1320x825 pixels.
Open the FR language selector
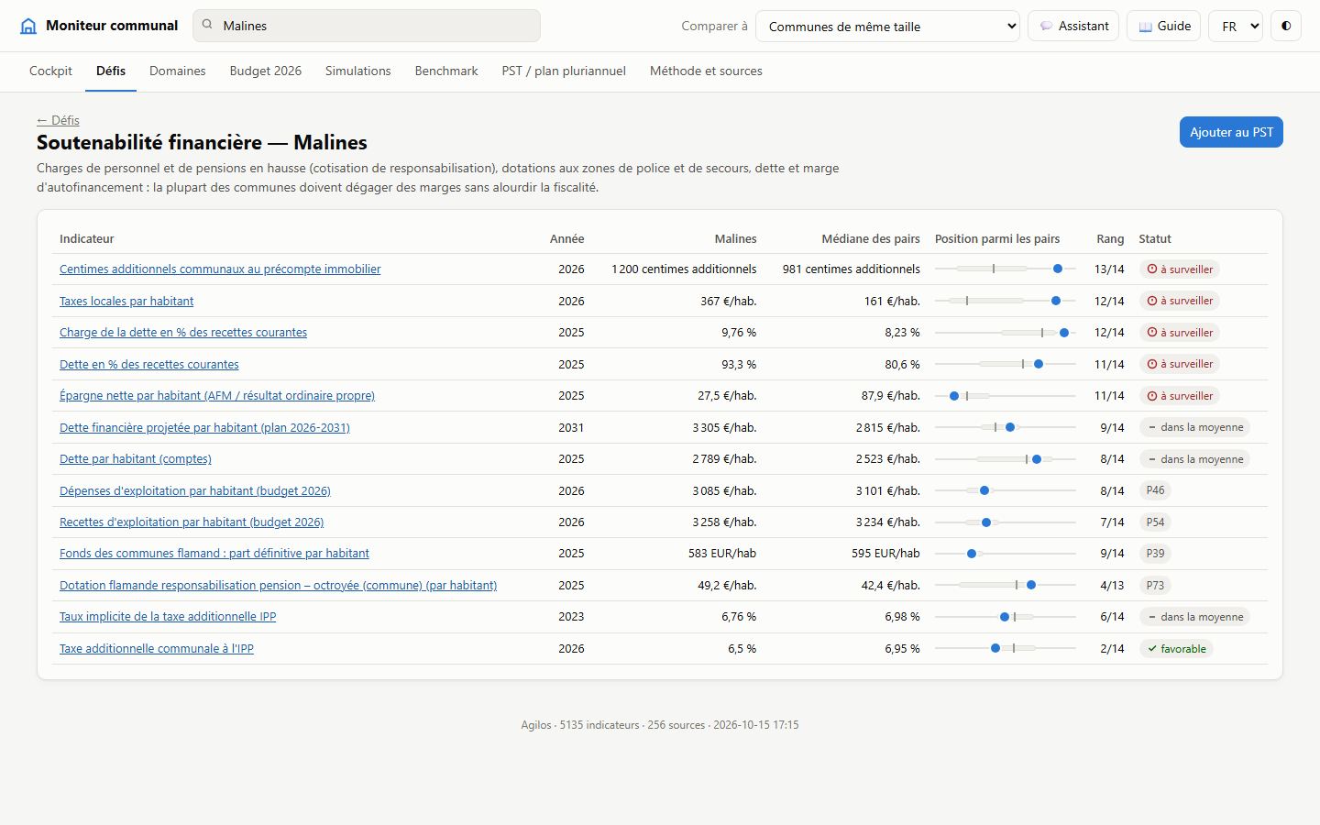click(x=1236, y=26)
